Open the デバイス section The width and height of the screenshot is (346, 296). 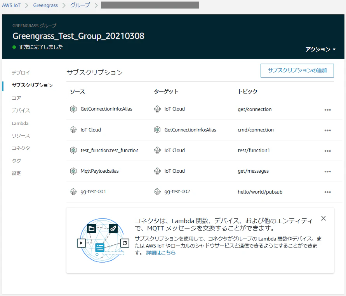21,111
